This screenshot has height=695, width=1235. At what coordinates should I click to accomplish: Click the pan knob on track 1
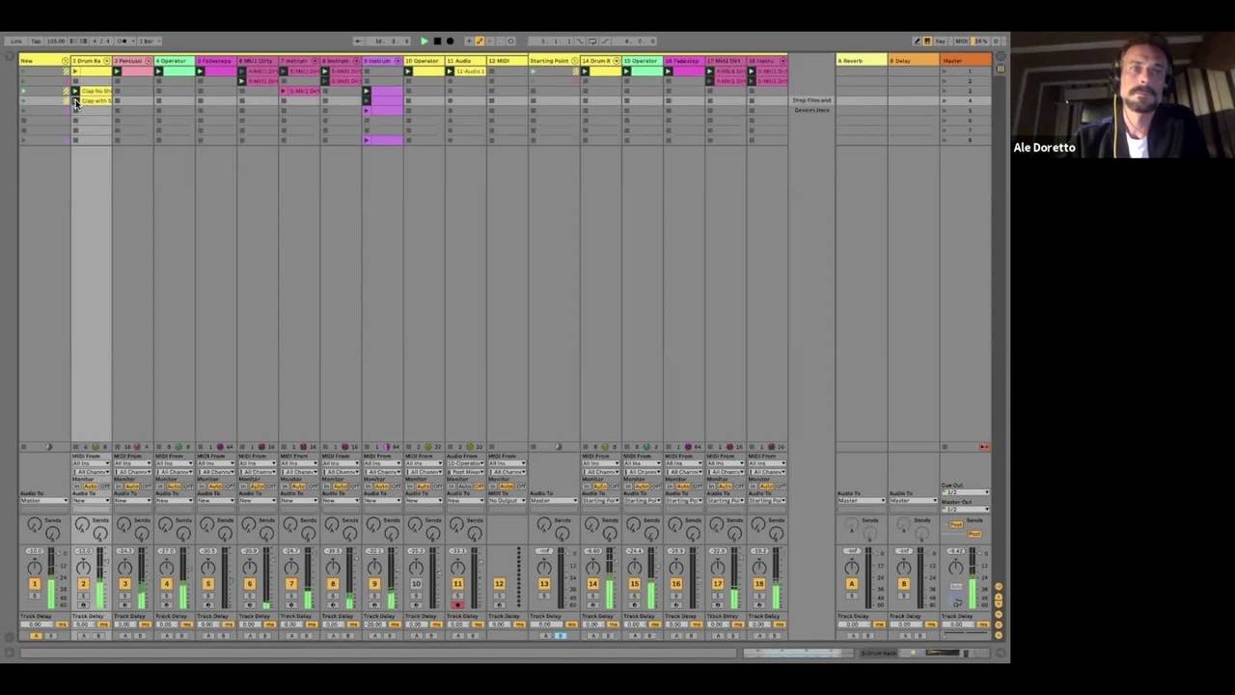(35, 567)
